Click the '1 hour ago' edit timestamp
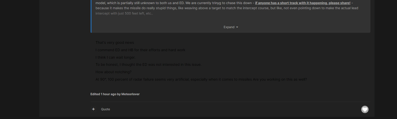Viewport: 397px width, 119px height. click(108, 94)
